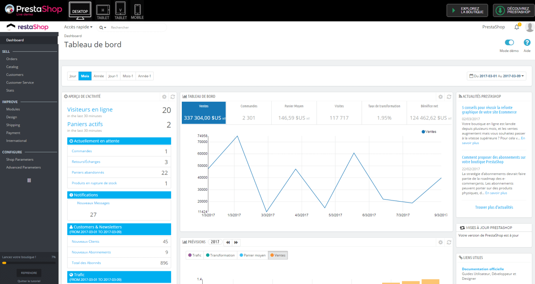Refresh the Aperçu de l'activité panel
Viewport: 535px width, 284px height.
[x=173, y=97]
